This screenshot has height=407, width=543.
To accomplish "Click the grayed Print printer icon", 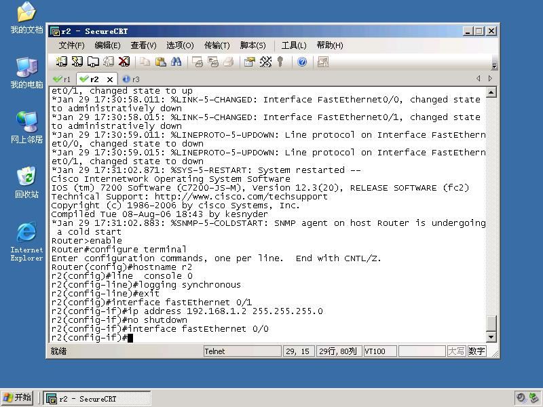I will [229, 62].
